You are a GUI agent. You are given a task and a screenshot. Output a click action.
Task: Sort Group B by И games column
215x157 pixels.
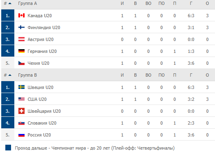(122, 75)
